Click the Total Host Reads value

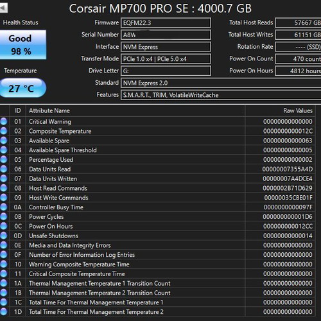(298, 22)
